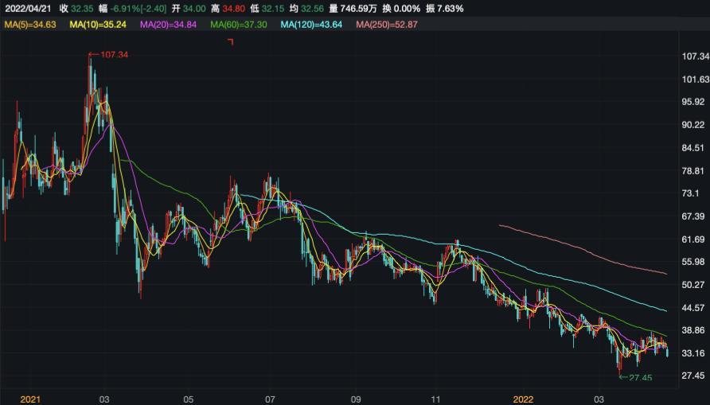
Task: Click the 2022 label on time axis
Action: tap(522, 397)
